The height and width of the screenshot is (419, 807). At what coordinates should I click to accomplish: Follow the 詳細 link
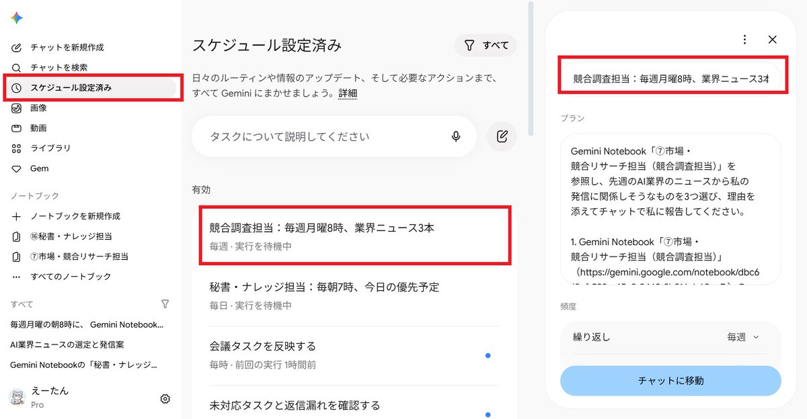tap(348, 93)
